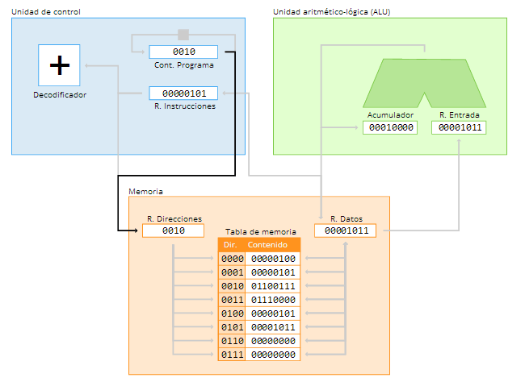Select memory address cell 0110
The height and width of the screenshot is (382, 525).
point(232,341)
